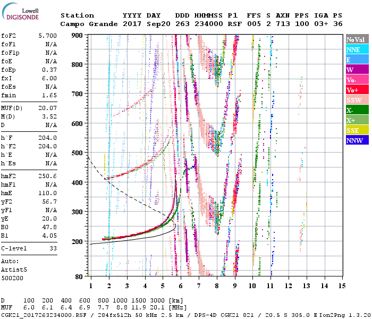Click the AXN value 713
This screenshot has width=372, height=319.
pos(283,24)
